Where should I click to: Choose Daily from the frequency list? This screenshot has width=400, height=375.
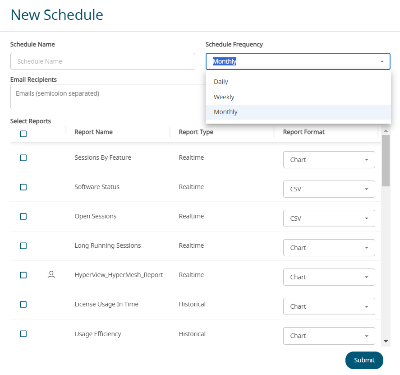click(x=221, y=82)
